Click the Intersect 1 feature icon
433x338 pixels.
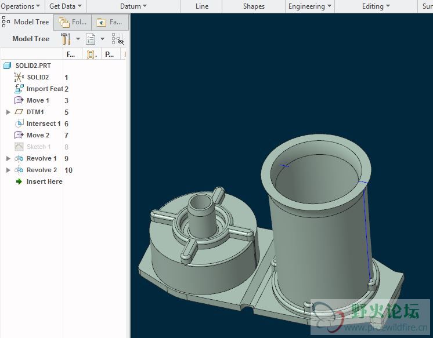coord(19,123)
